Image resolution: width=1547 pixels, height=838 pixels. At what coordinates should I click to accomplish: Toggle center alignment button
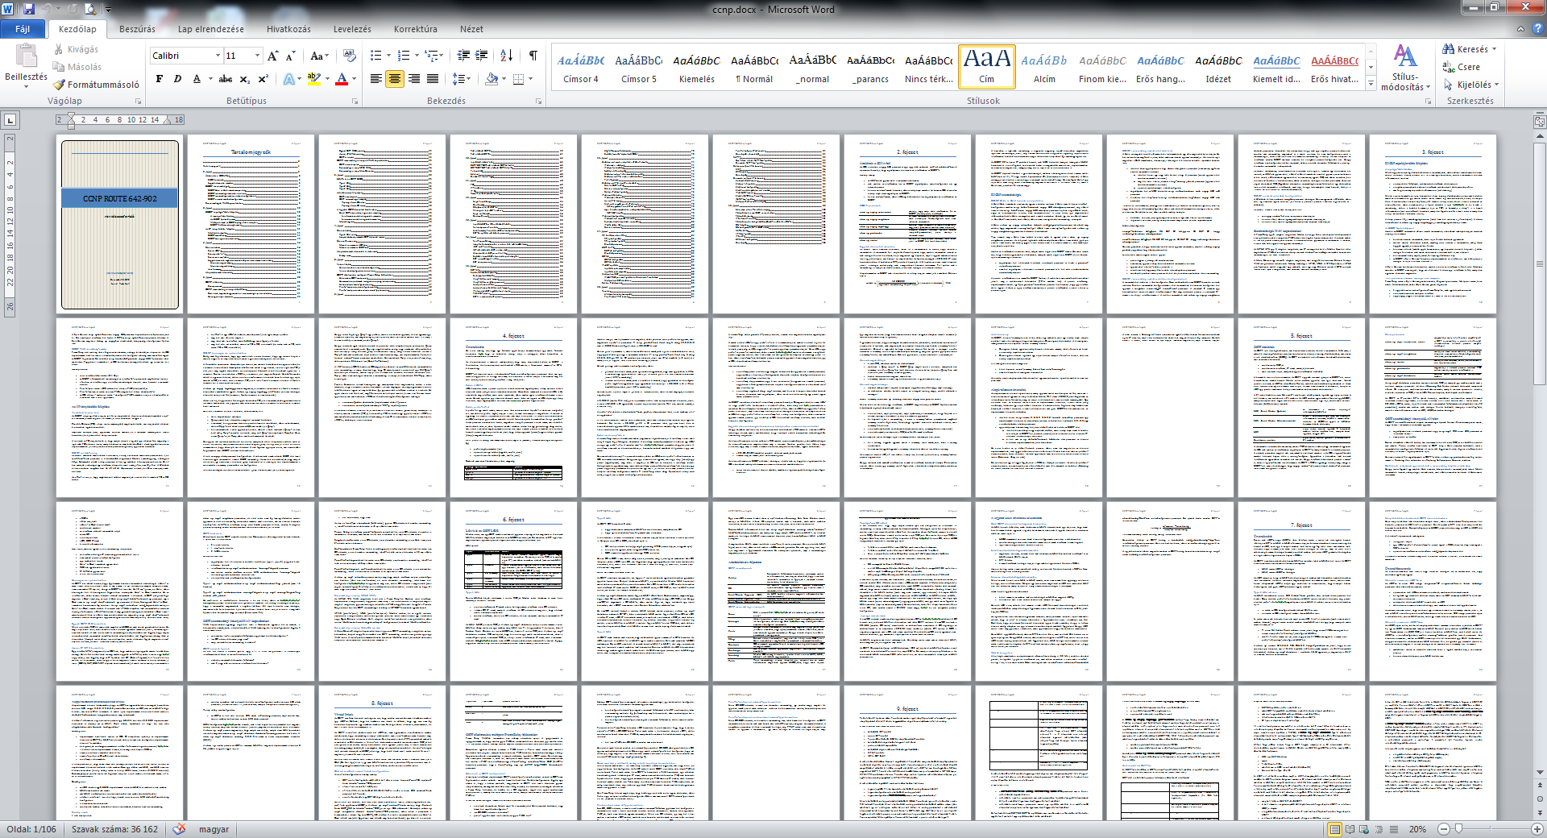395,79
